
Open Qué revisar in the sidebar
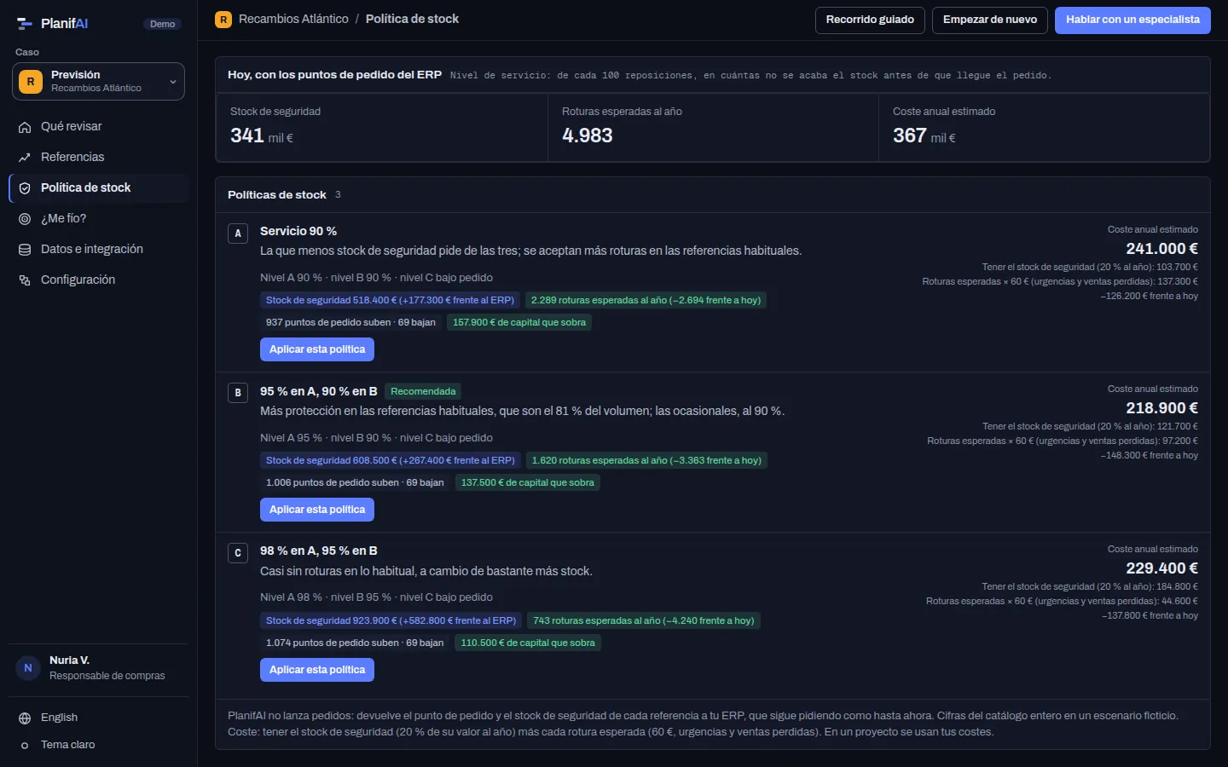(x=98, y=126)
